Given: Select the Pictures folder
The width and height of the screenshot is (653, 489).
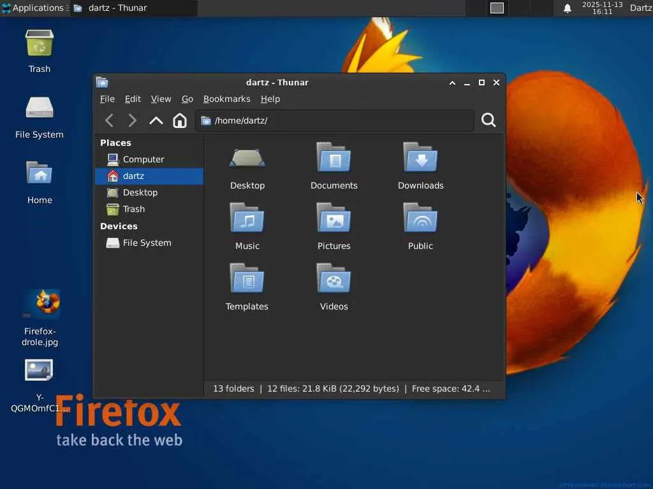Looking at the screenshot, I should pyautogui.click(x=334, y=227).
